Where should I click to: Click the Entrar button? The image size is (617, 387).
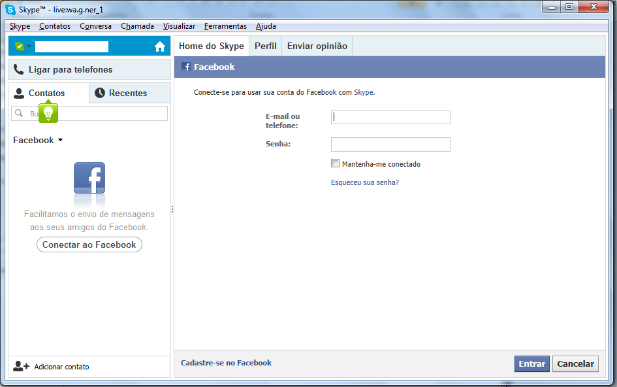(x=532, y=363)
